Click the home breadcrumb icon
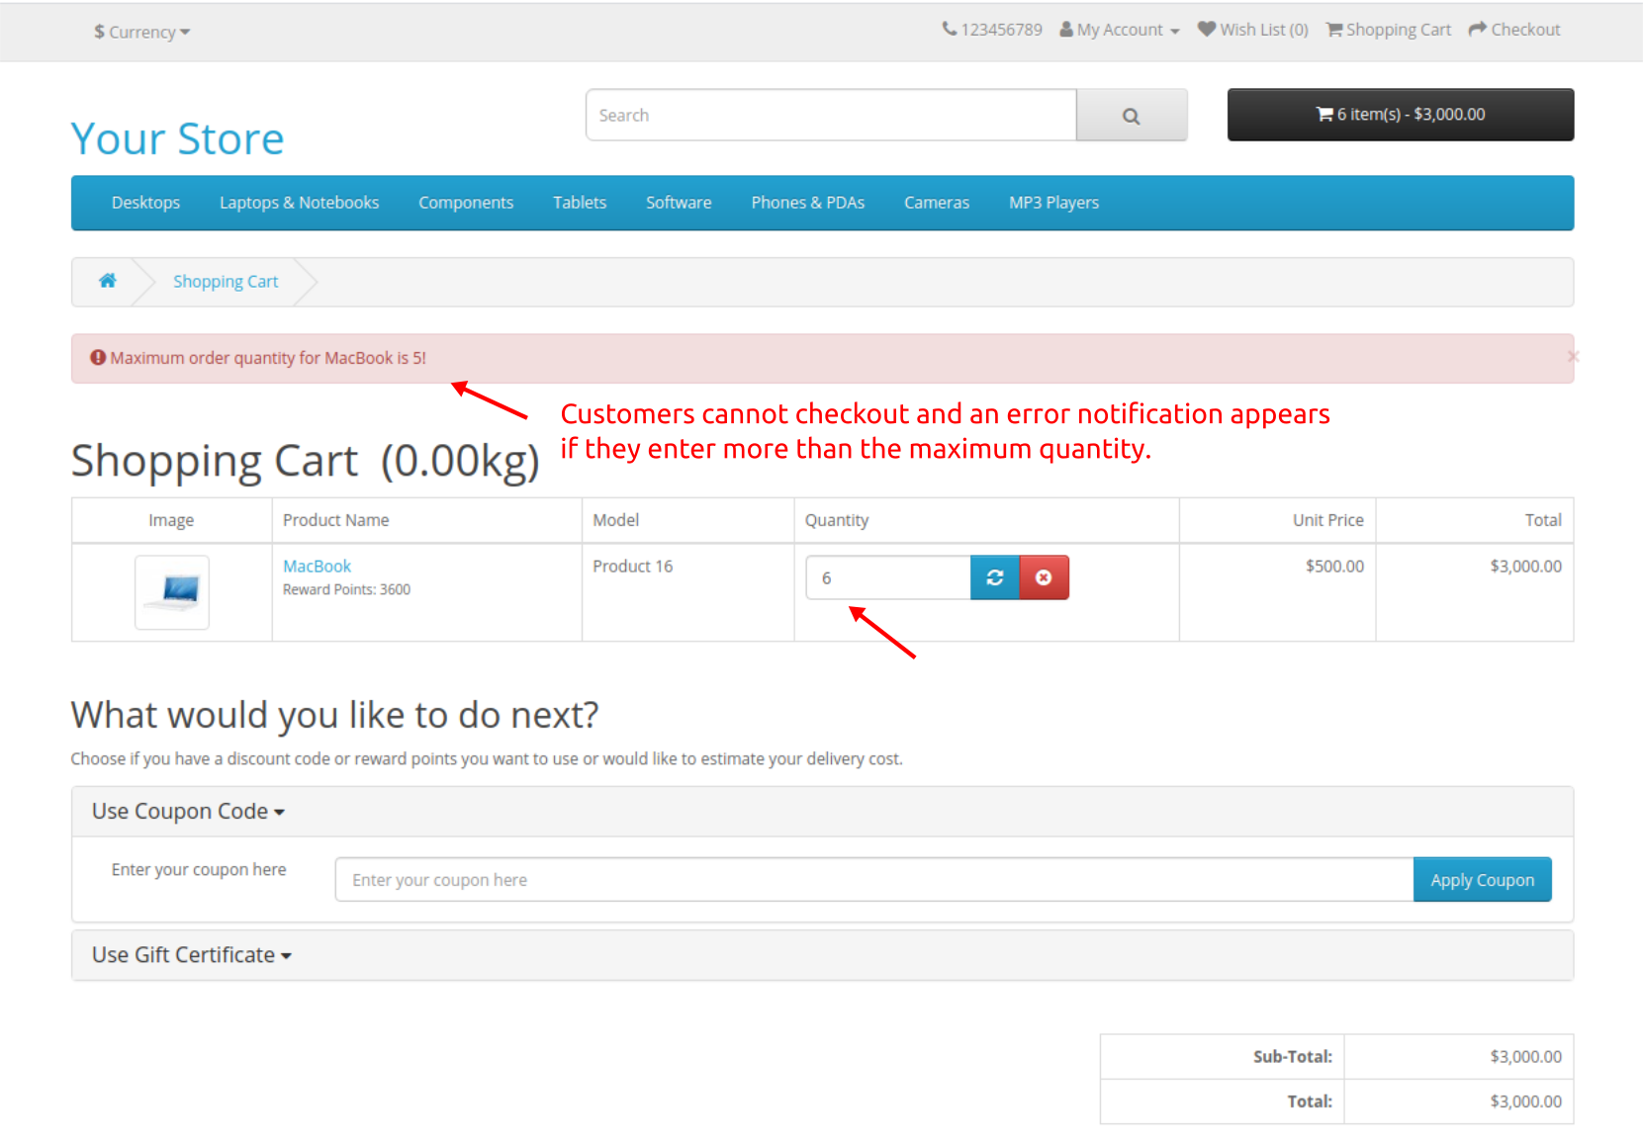Viewport: 1643px width, 1143px height. [x=108, y=281]
